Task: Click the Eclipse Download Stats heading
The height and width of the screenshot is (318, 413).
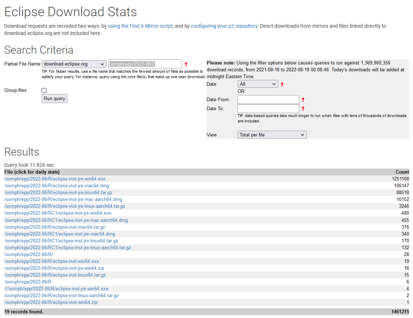Action: coord(71,12)
